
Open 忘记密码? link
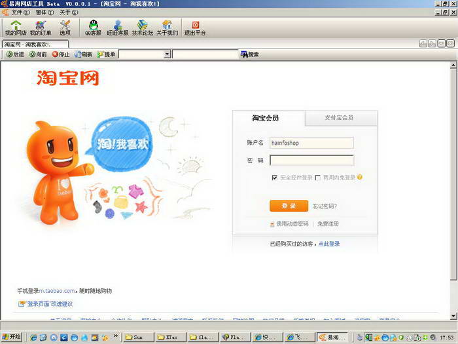(x=325, y=206)
